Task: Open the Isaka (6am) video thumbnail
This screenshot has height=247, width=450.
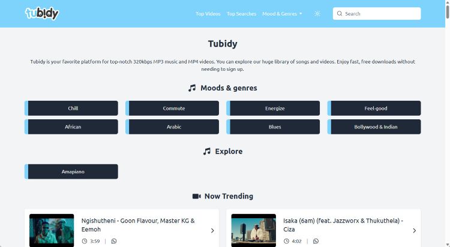Action: 253,230
